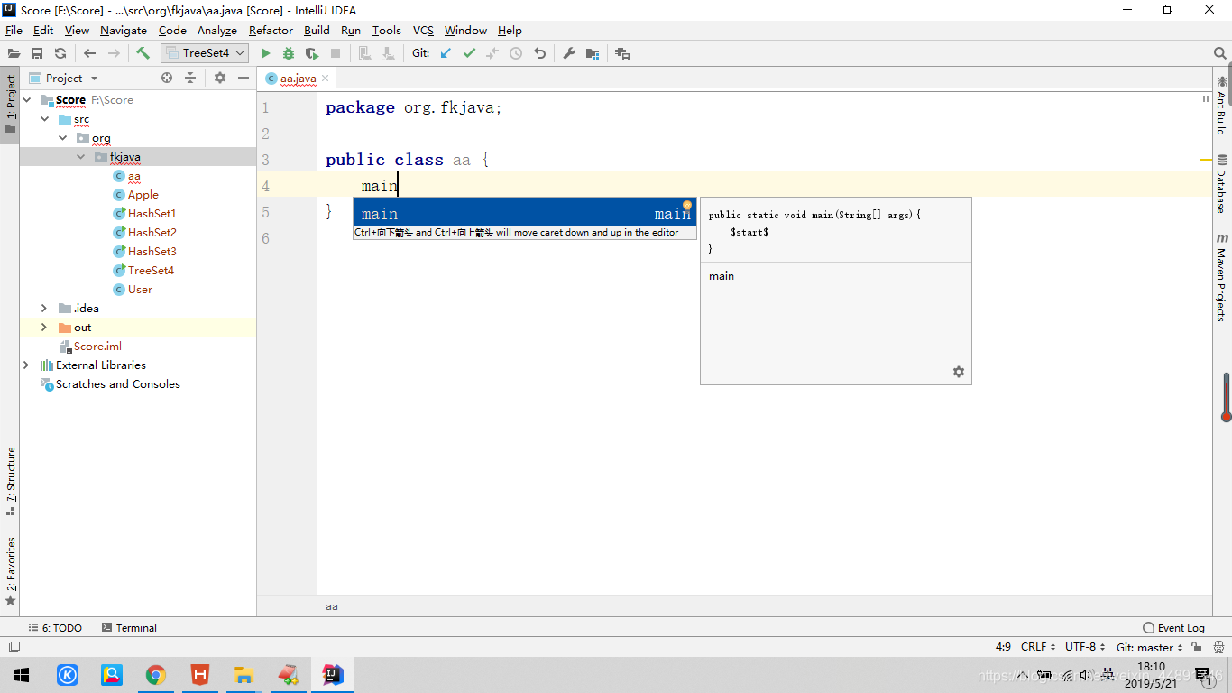The width and height of the screenshot is (1232, 693).
Task: Build project with the green hammer
Action: pos(143,53)
